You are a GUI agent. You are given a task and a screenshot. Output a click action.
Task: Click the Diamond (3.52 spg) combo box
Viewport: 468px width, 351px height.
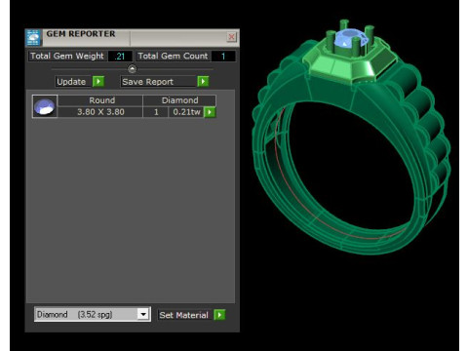pyautogui.click(x=92, y=314)
